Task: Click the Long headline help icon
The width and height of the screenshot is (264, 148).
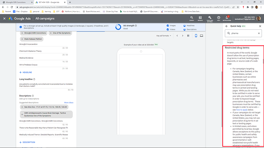Action: (34, 79)
